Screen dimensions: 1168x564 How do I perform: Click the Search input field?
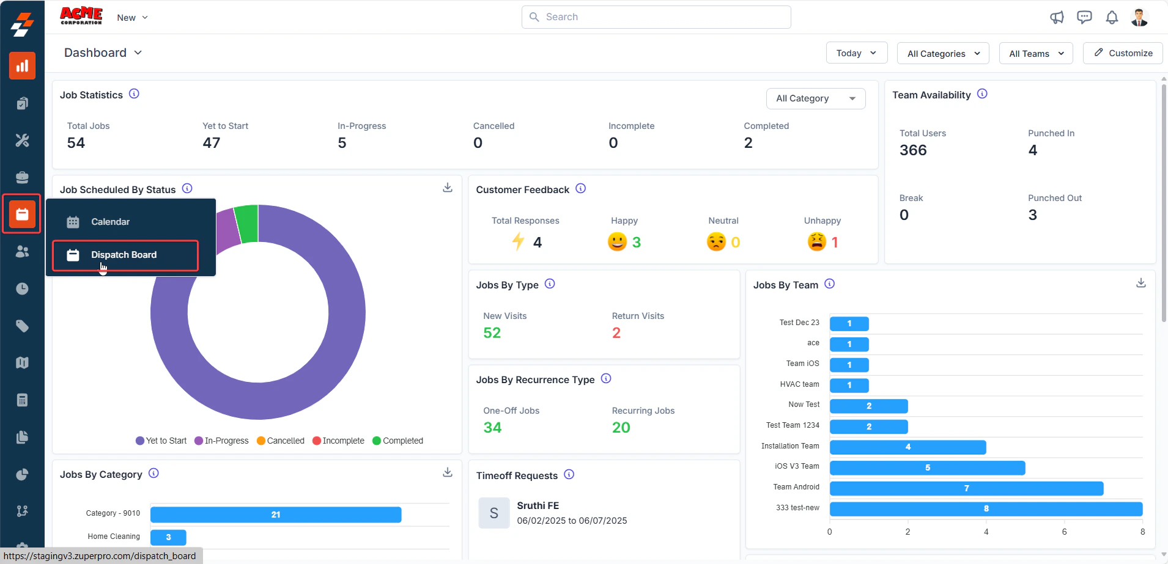click(656, 17)
